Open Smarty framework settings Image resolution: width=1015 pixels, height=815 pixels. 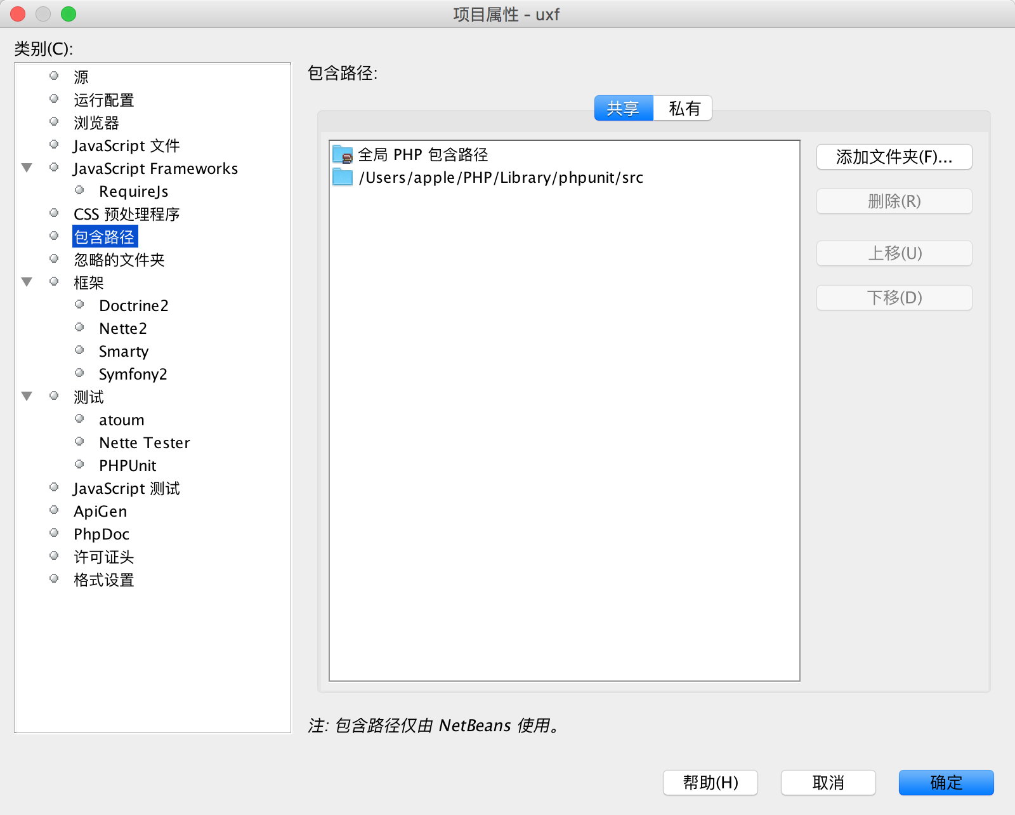pyautogui.click(x=124, y=351)
